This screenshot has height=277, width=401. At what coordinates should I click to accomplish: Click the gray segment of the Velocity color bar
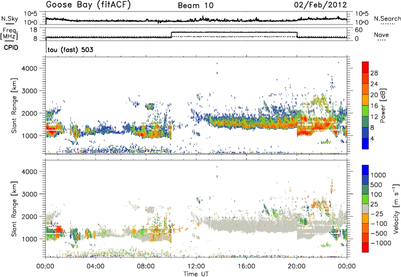(x=365, y=209)
